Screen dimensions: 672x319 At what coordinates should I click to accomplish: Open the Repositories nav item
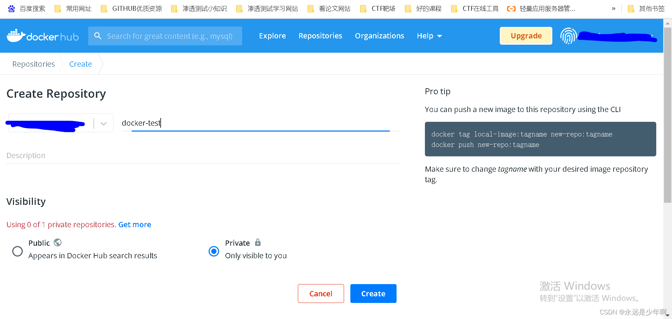[320, 36]
